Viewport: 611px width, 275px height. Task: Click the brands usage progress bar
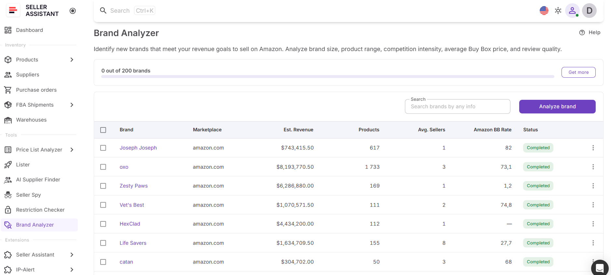click(x=328, y=77)
